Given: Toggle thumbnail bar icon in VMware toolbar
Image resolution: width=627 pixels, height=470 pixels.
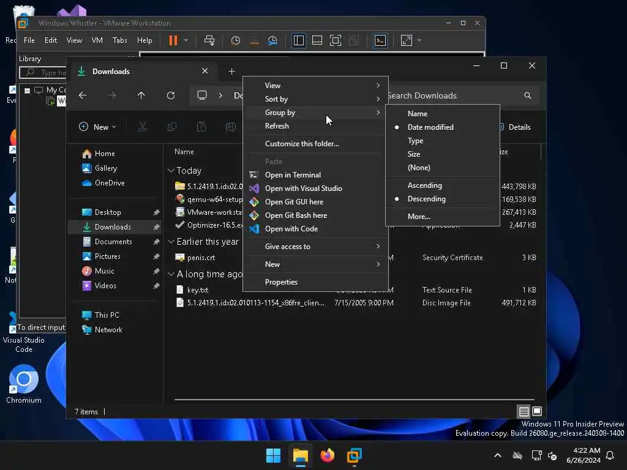Looking at the screenshot, I should (317, 40).
